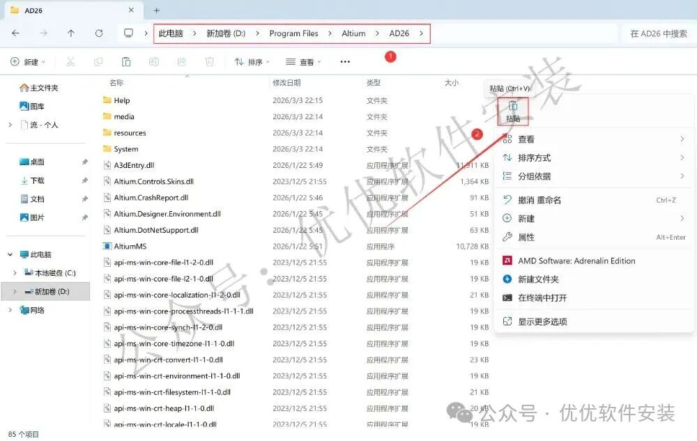Click the rename icon in toolbar
The height and width of the screenshot is (441, 697).
point(154,62)
